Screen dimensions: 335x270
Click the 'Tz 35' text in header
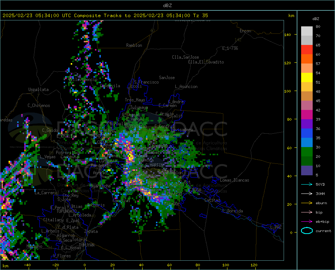click(200, 16)
